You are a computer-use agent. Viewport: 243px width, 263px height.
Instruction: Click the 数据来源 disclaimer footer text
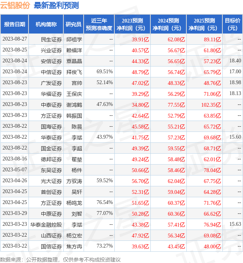pyautogui.click(x=60, y=260)
